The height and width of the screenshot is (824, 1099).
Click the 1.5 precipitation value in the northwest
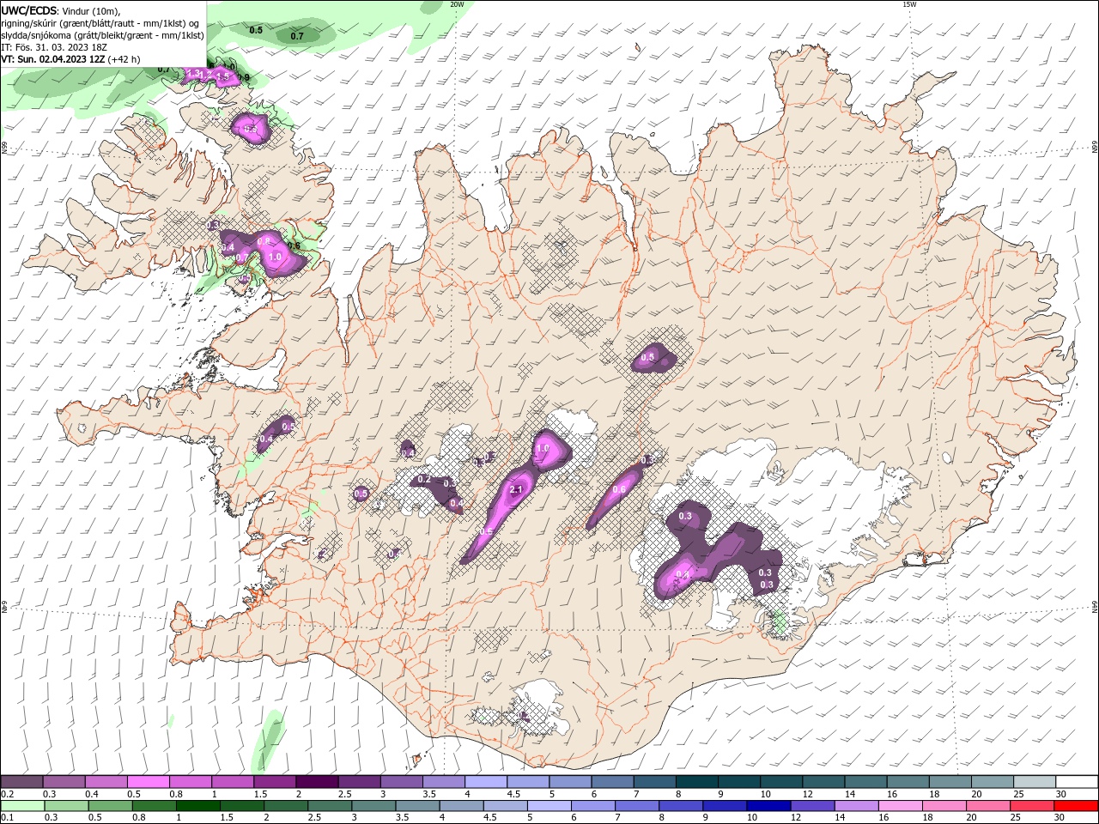click(x=223, y=77)
